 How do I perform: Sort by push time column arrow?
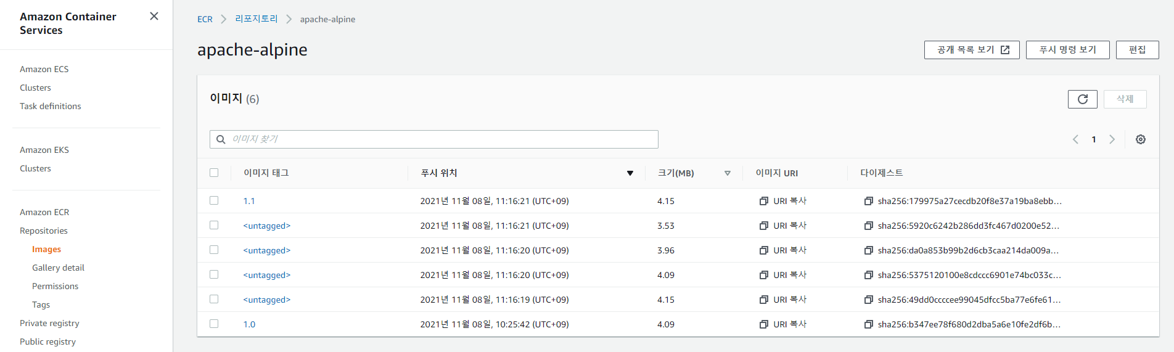coord(630,173)
